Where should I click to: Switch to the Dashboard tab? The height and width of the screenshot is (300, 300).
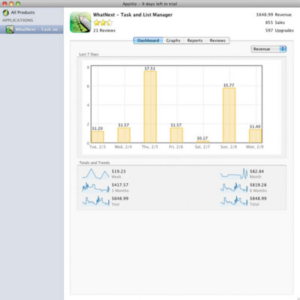(148, 40)
